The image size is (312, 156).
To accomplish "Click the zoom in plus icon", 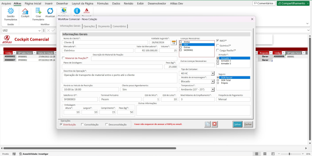I will [x=303, y=154].
